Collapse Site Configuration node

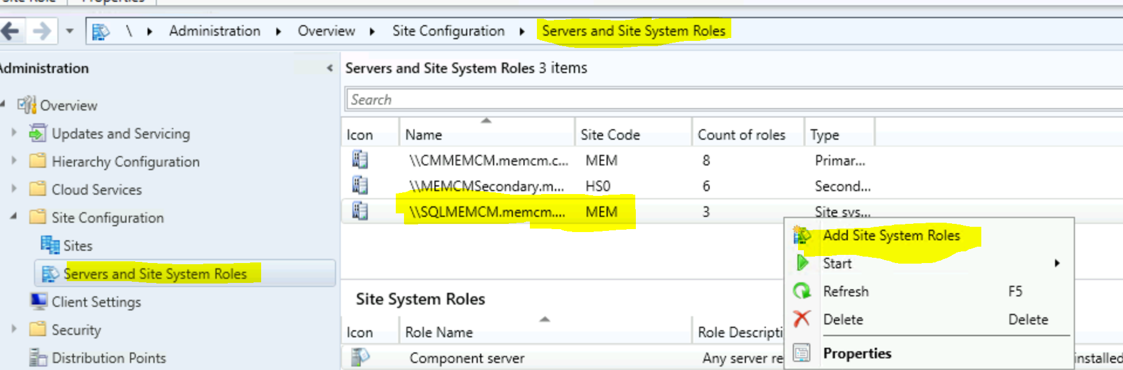coord(13,216)
